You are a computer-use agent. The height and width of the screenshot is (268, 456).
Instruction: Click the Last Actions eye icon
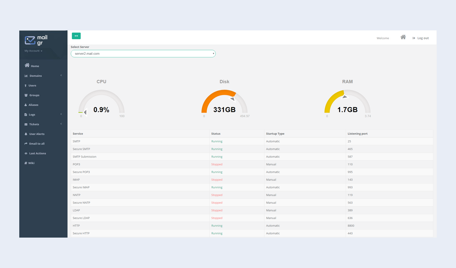(26, 153)
